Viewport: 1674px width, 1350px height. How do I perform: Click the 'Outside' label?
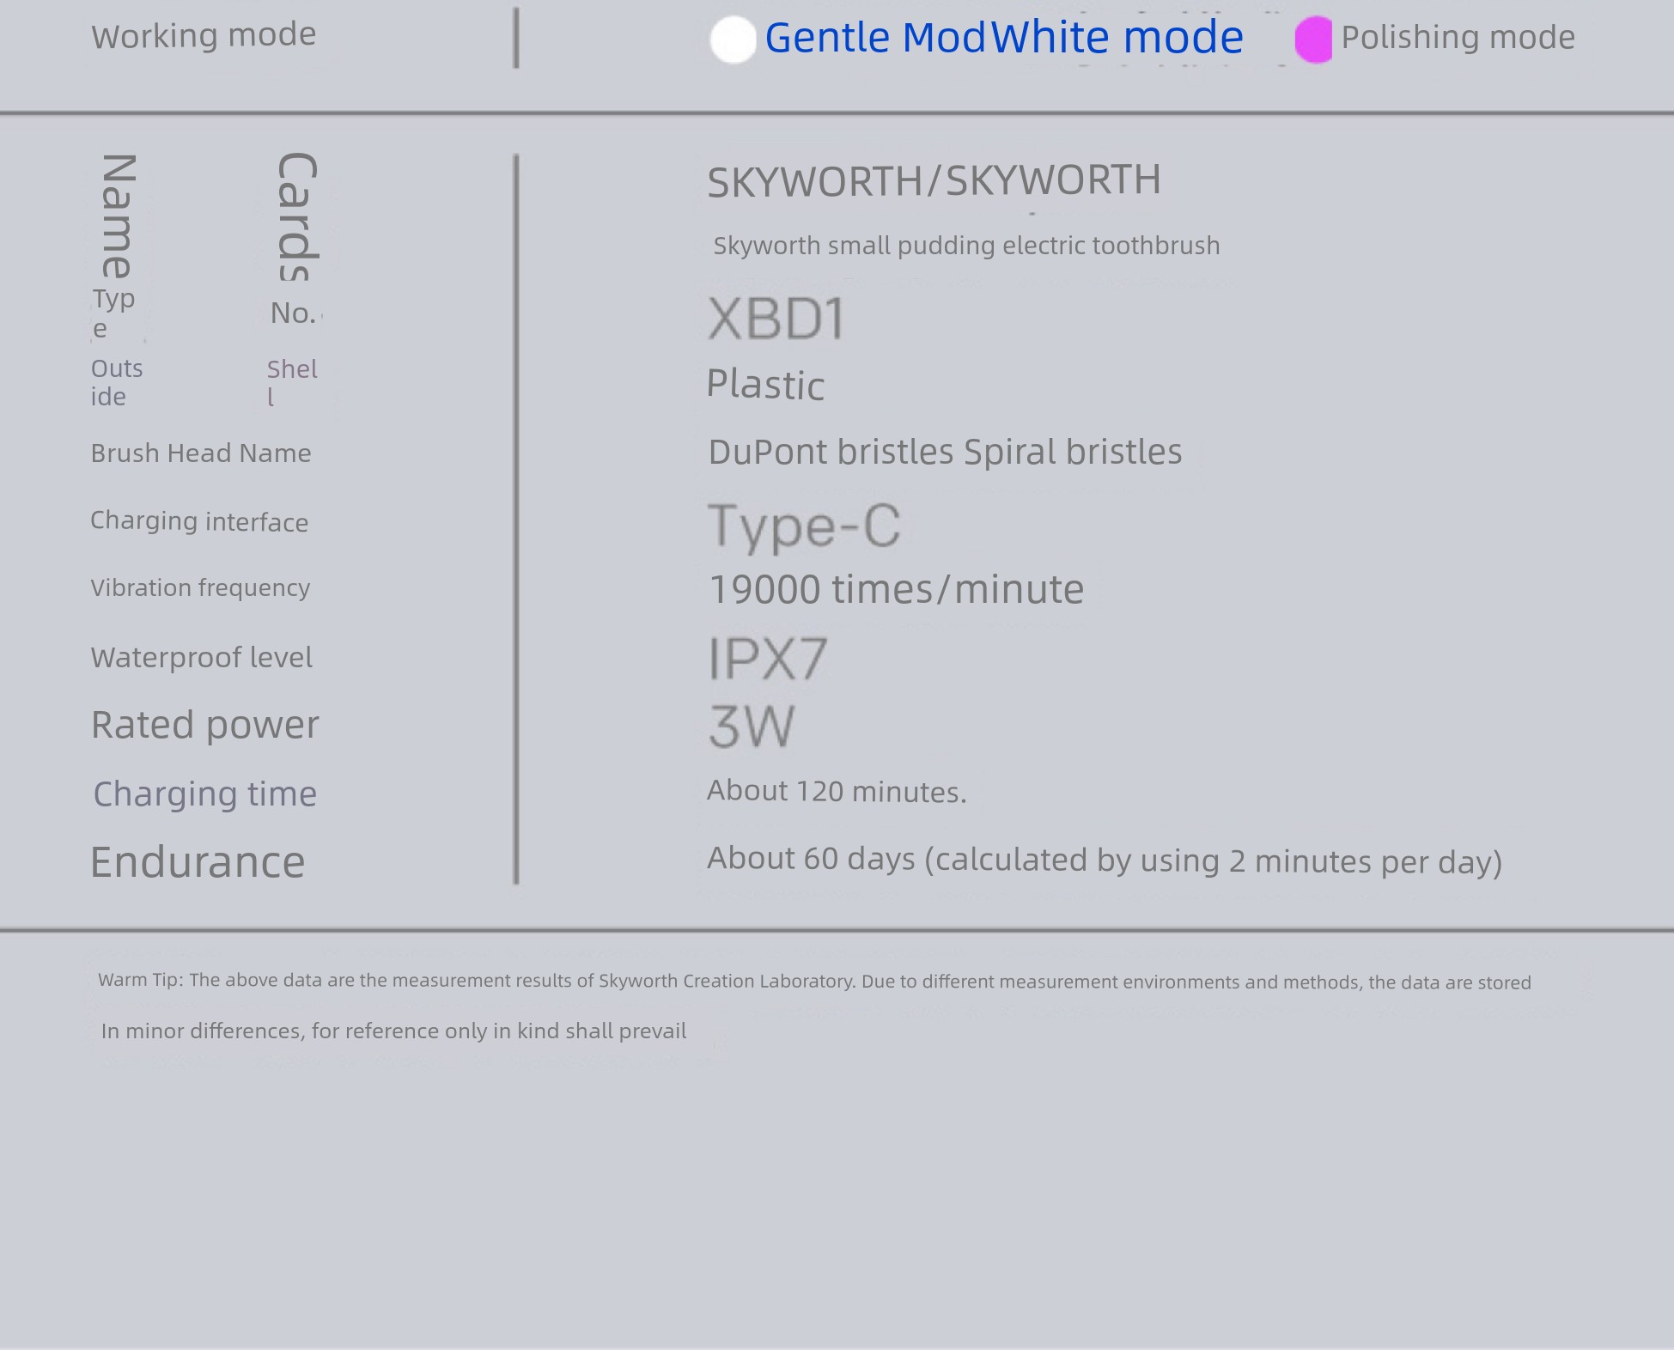117,383
